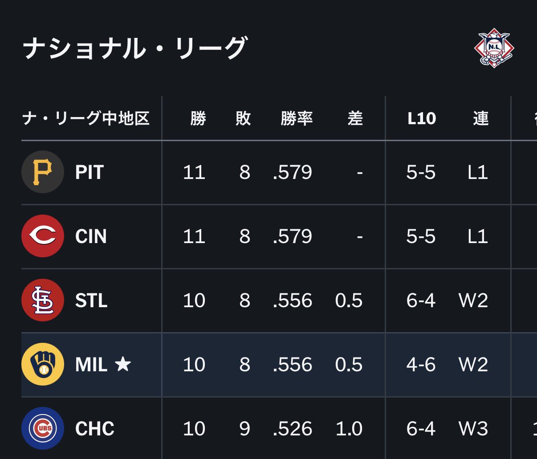Click the National League logo icon
This screenshot has width=537, height=459.
(x=494, y=48)
